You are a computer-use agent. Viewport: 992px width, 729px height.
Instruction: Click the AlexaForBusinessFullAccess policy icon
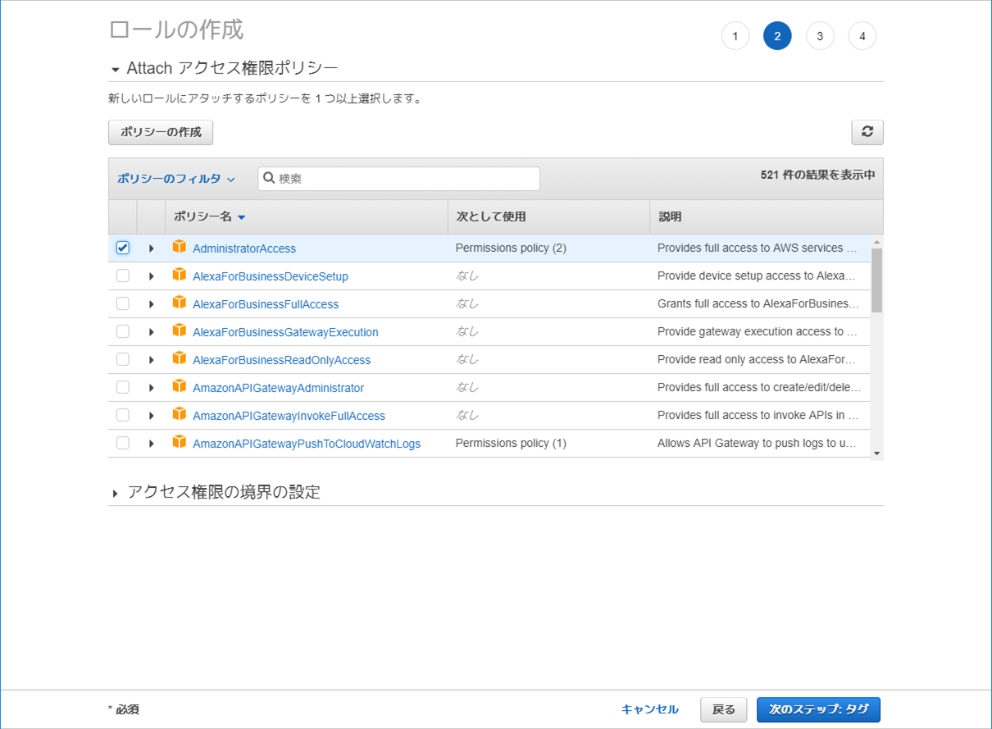point(180,303)
